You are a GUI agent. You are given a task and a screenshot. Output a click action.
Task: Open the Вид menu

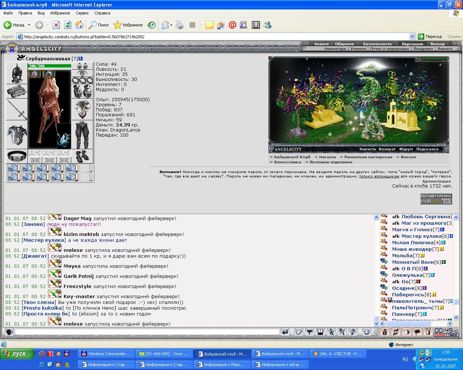pos(41,13)
